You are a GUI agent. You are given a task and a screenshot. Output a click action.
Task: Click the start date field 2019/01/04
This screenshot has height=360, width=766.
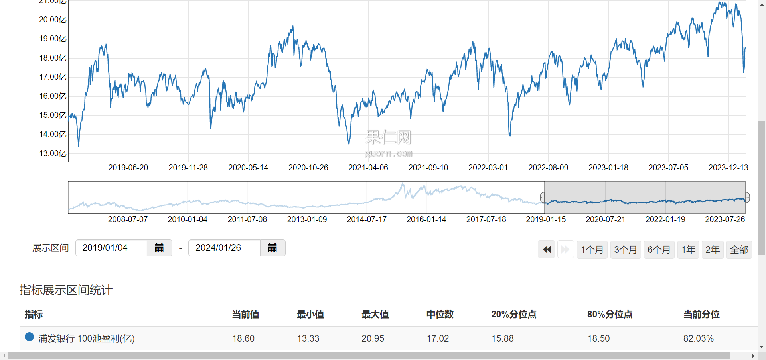click(111, 248)
